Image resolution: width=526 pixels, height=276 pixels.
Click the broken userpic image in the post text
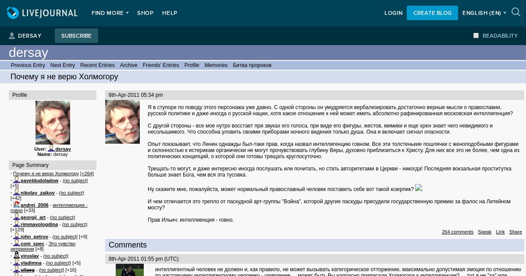point(419,188)
